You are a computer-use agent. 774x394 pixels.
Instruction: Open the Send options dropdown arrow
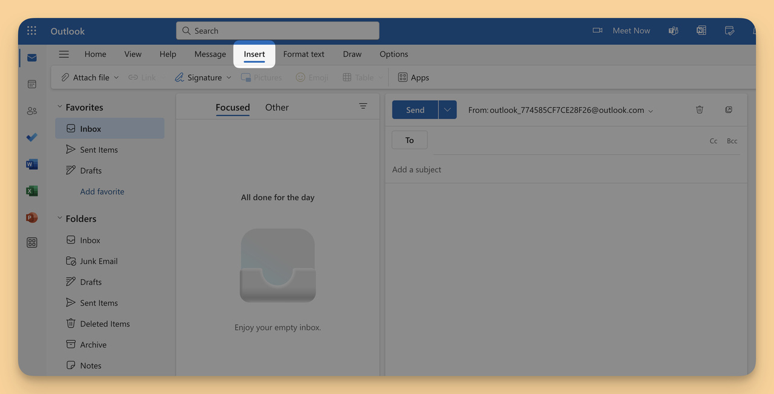pyautogui.click(x=447, y=110)
